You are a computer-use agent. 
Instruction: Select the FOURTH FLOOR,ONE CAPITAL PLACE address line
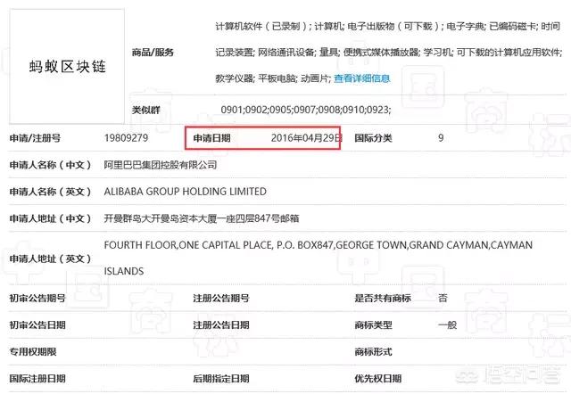tap(318, 245)
